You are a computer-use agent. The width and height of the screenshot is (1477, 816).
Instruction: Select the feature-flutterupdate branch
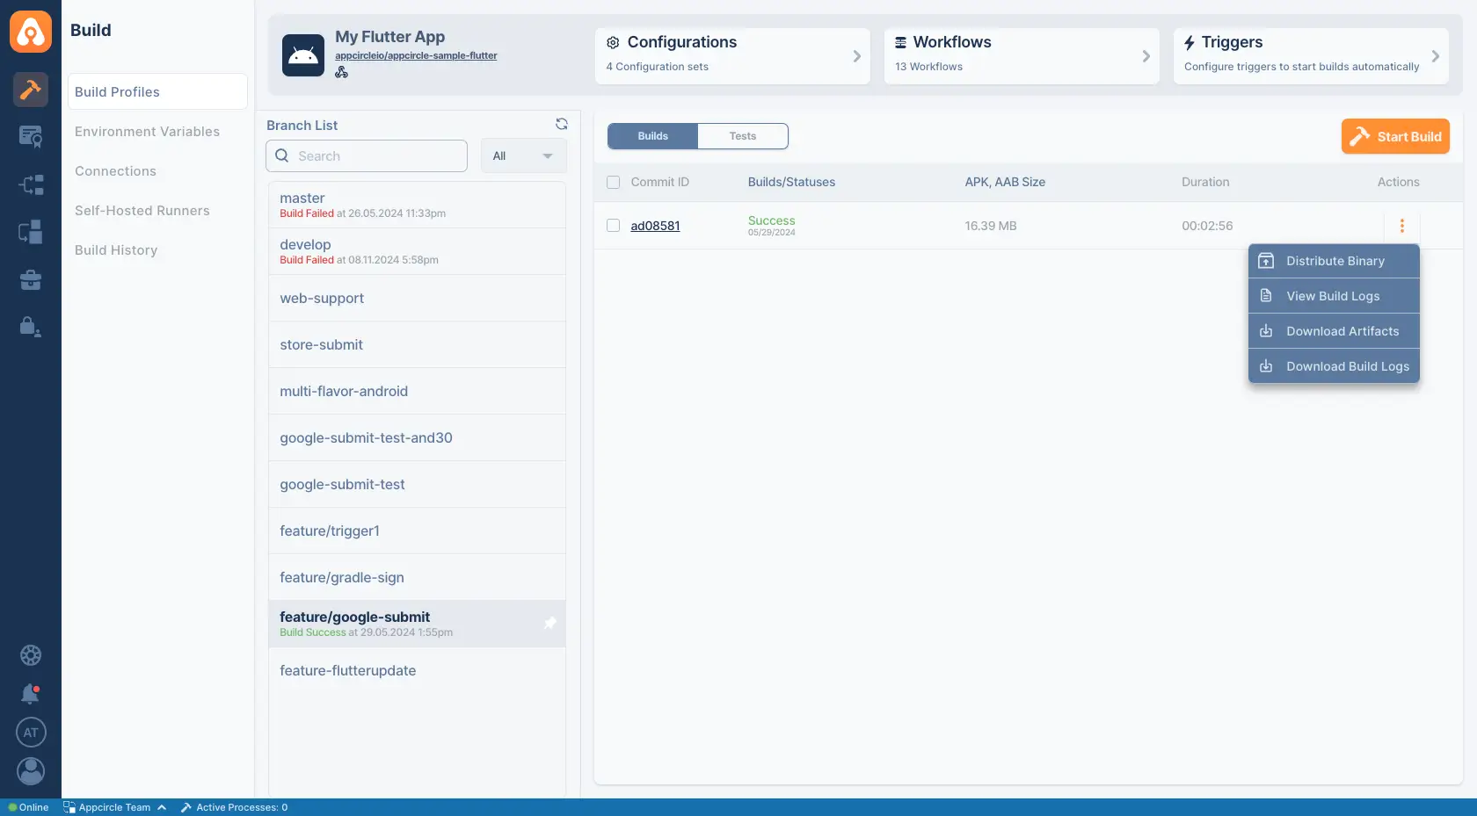click(417, 670)
